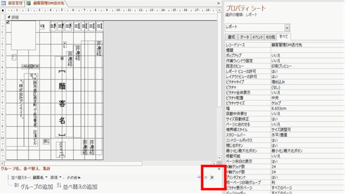The height and width of the screenshot is (194, 345).
Task: Move the sort level down
Action: [205, 177]
